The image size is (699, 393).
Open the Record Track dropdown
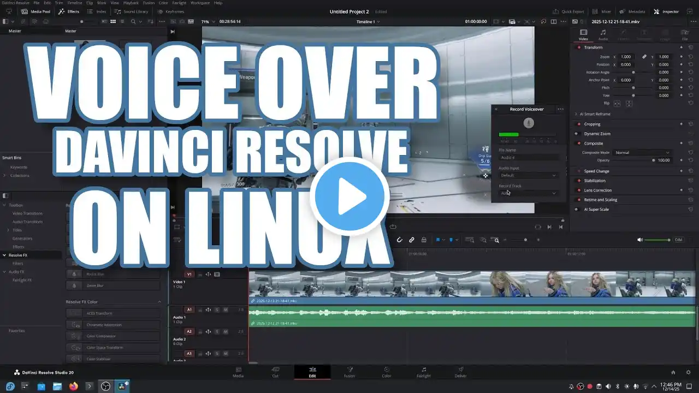click(528, 193)
